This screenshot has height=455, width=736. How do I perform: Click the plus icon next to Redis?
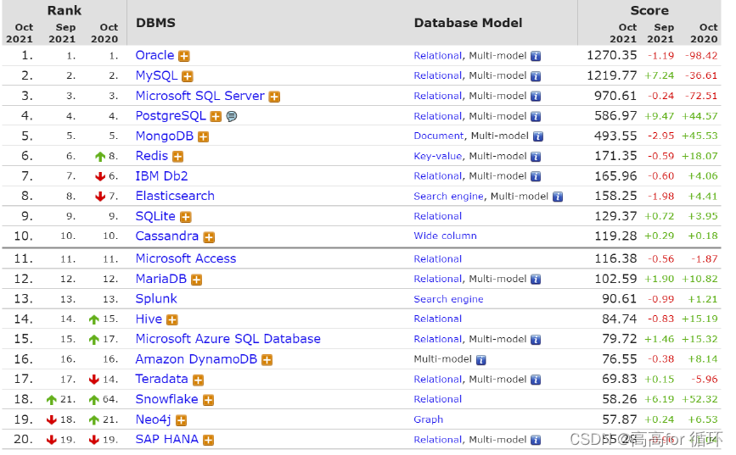pos(178,157)
